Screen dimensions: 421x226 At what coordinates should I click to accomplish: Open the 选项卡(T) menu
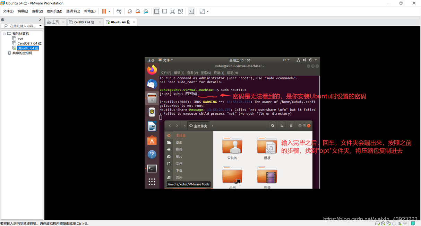73,11
